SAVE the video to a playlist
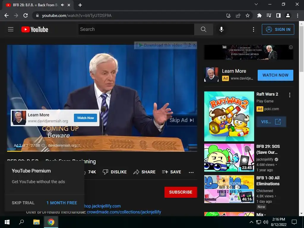The width and height of the screenshot is (304, 228). click(x=171, y=172)
